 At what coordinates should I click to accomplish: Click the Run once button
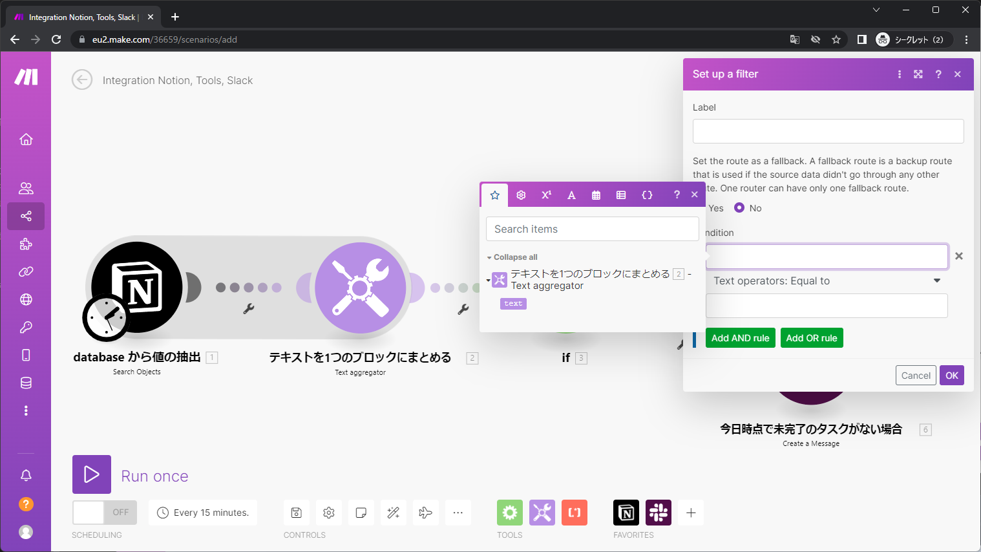92,475
